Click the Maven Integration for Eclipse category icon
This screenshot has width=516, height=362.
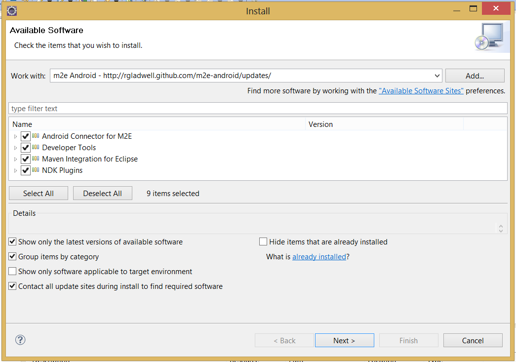coord(36,159)
